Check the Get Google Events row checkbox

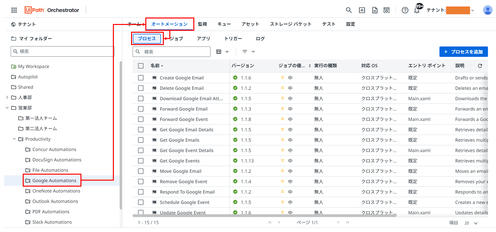click(141, 161)
